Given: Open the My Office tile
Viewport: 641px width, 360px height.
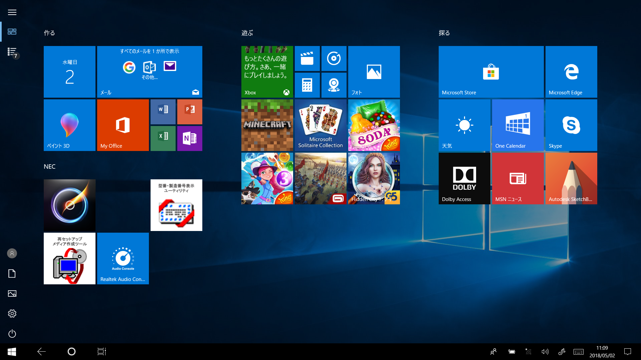Looking at the screenshot, I should point(123,125).
